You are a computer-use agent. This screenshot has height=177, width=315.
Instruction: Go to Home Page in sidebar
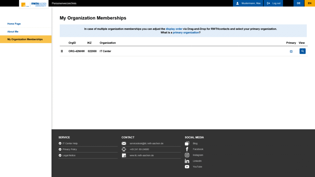click(x=14, y=24)
